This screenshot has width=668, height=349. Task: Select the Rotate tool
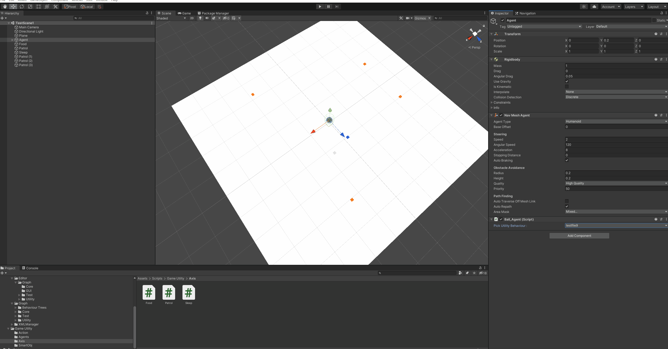pyautogui.click(x=22, y=7)
